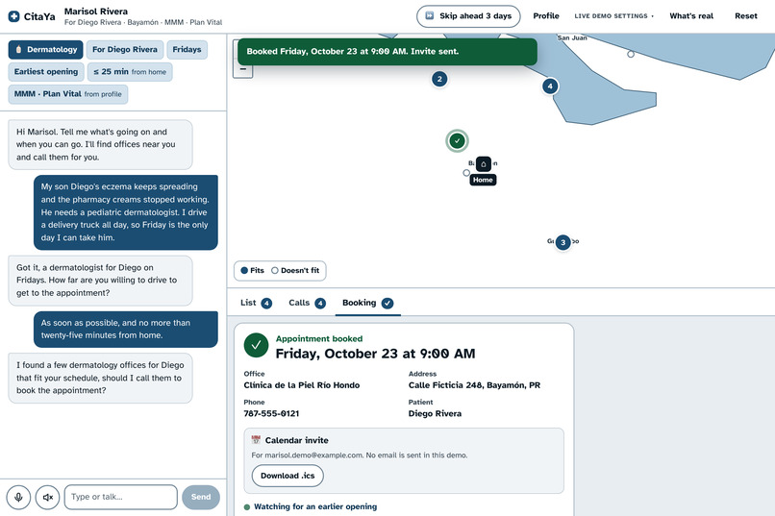
Task: Click the Dermatology filter chip
Action: tap(46, 49)
